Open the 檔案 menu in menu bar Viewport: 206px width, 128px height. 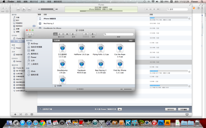[19, 2]
